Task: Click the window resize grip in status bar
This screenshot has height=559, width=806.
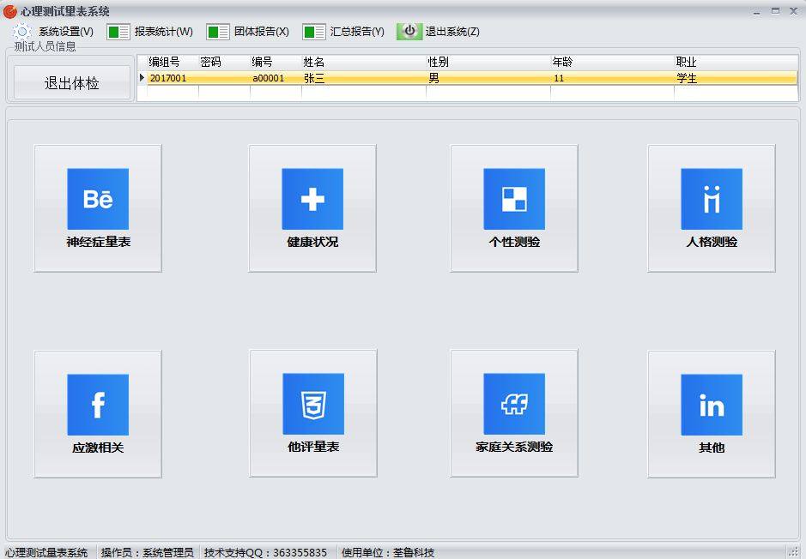Action: pyautogui.click(x=794, y=552)
